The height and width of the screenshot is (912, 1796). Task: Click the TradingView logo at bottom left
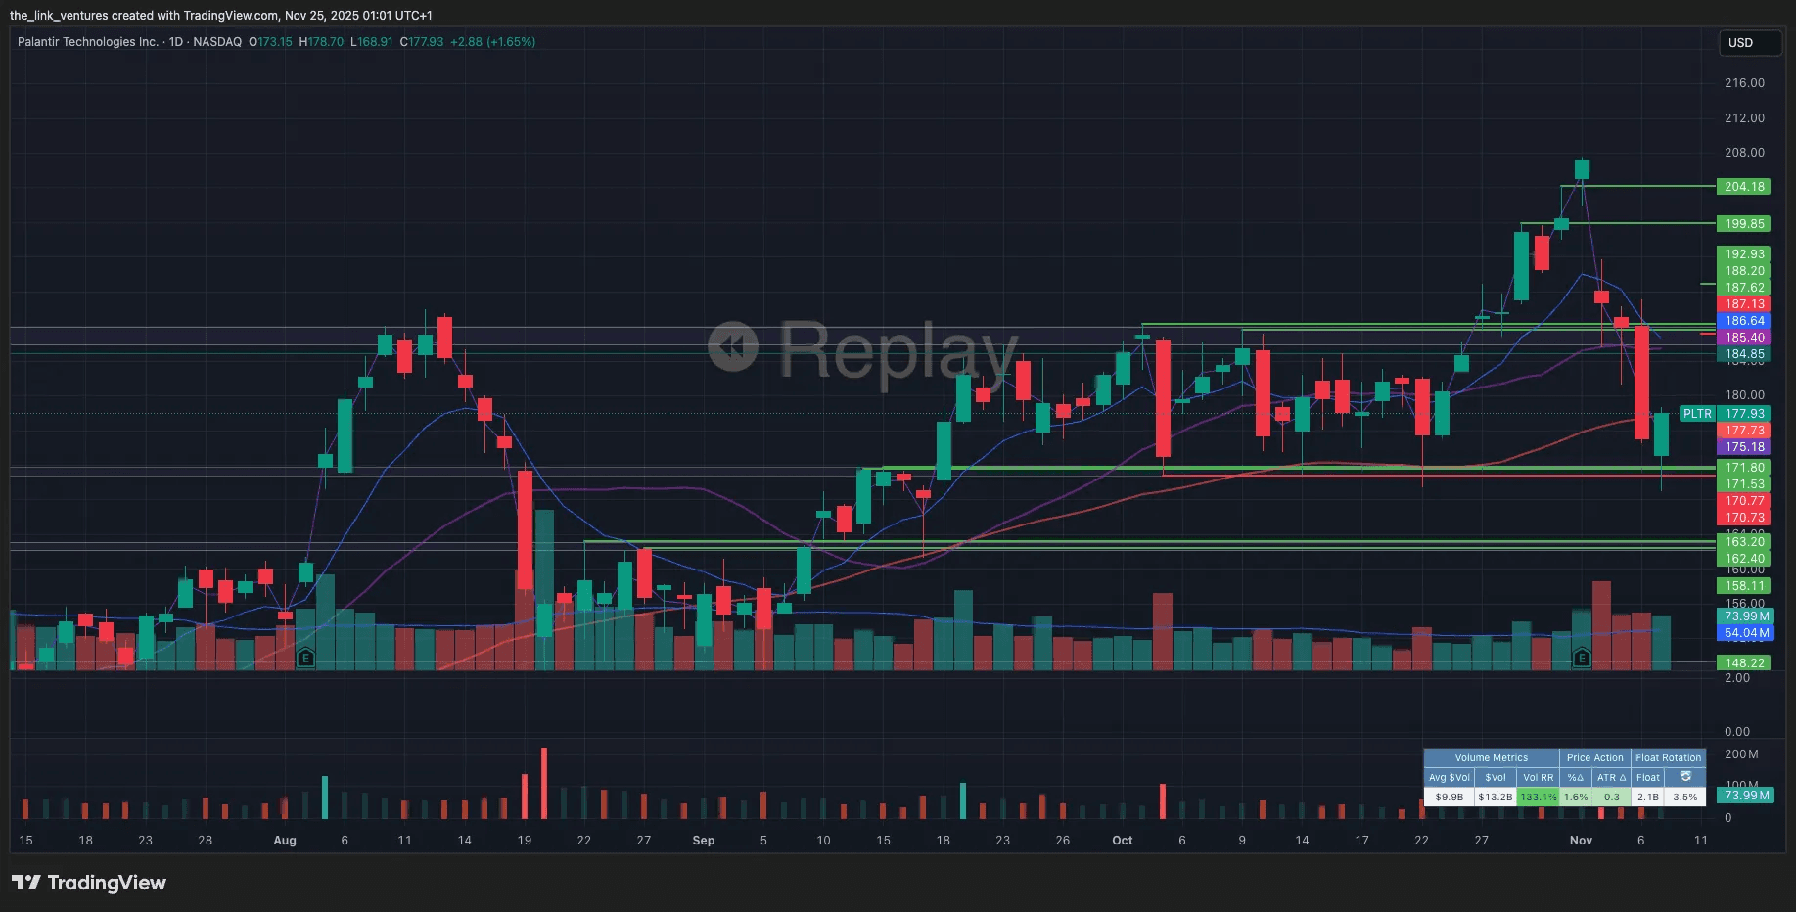[x=89, y=883]
